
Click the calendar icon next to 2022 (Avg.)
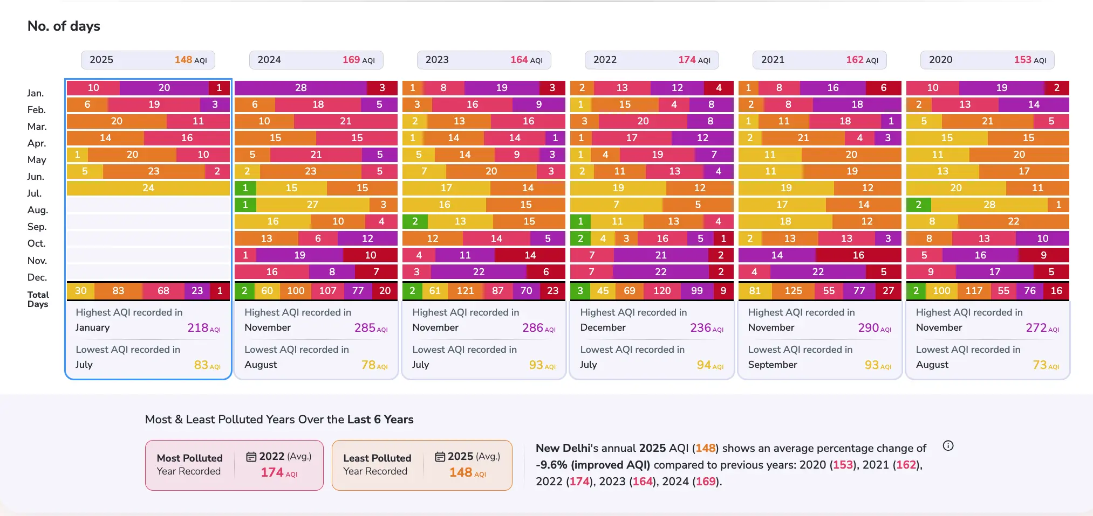pyautogui.click(x=251, y=457)
